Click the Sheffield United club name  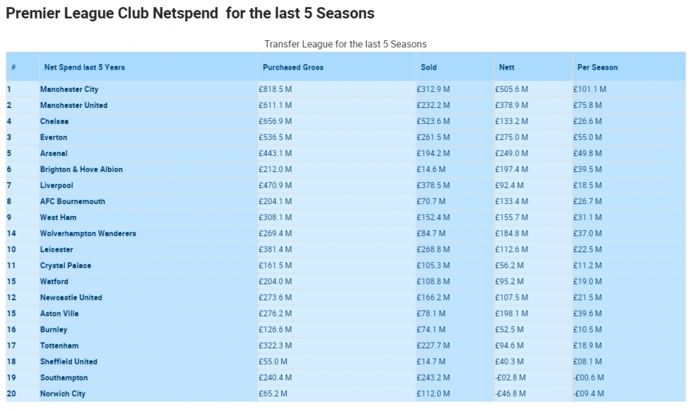click(x=68, y=361)
